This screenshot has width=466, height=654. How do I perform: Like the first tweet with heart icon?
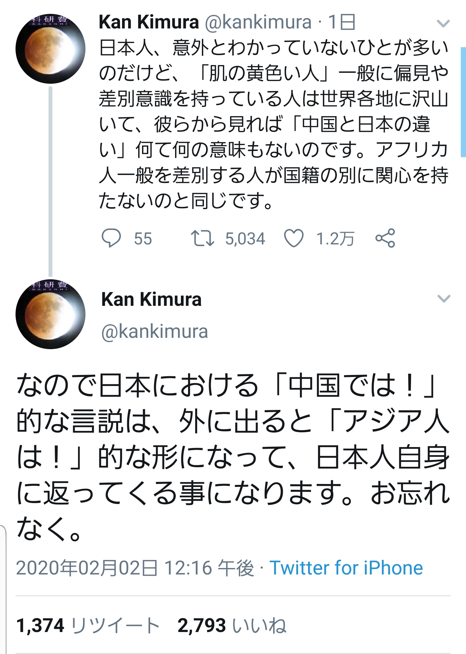click(x=294, y=238)
